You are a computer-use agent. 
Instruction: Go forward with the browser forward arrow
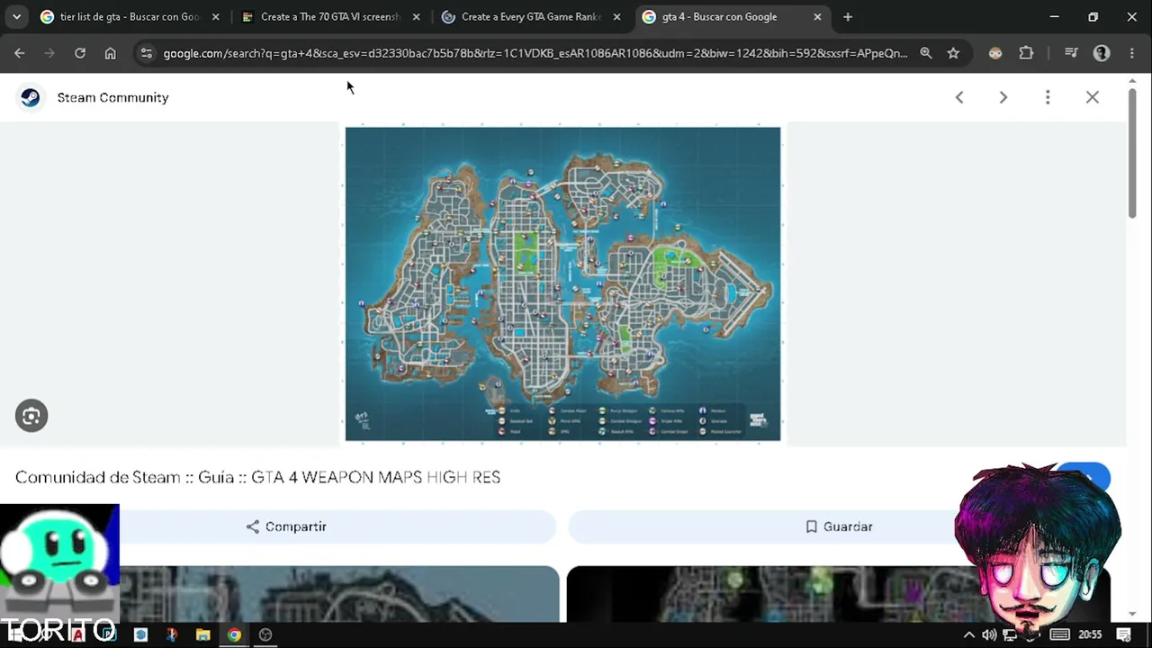(49, 53)
